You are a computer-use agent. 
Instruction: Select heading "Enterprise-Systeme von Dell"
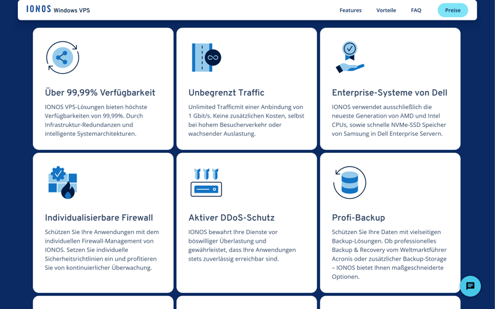pos(390,92)
